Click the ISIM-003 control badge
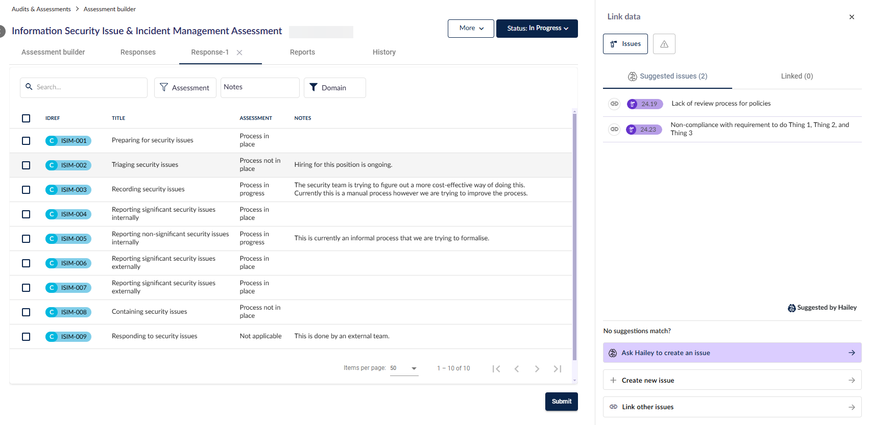Screen dimensions: 869x425 point(68,190)
